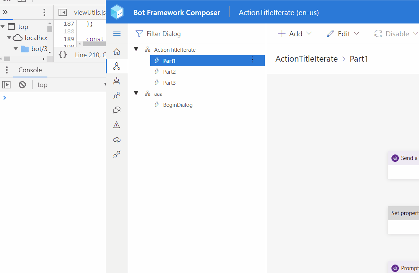Open the Home page icon
The height and width of the screenshot is (273, 419).
click(x=117, y=52)
